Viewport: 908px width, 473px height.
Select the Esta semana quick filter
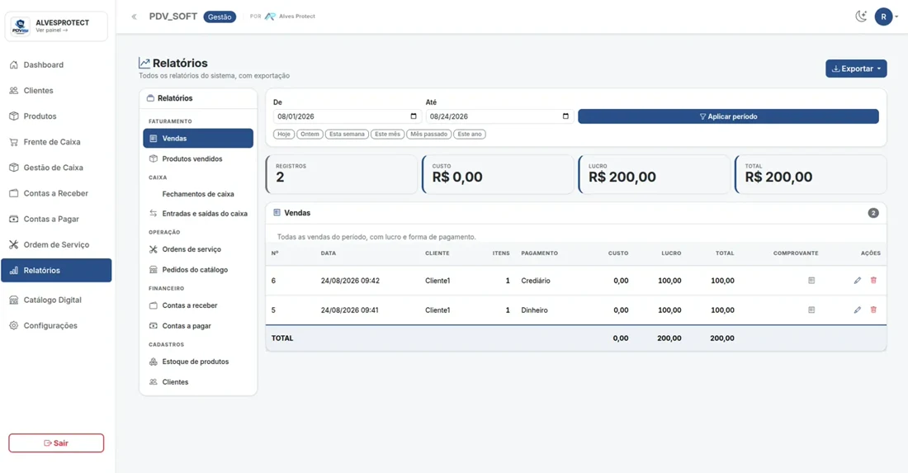point(347,134)
